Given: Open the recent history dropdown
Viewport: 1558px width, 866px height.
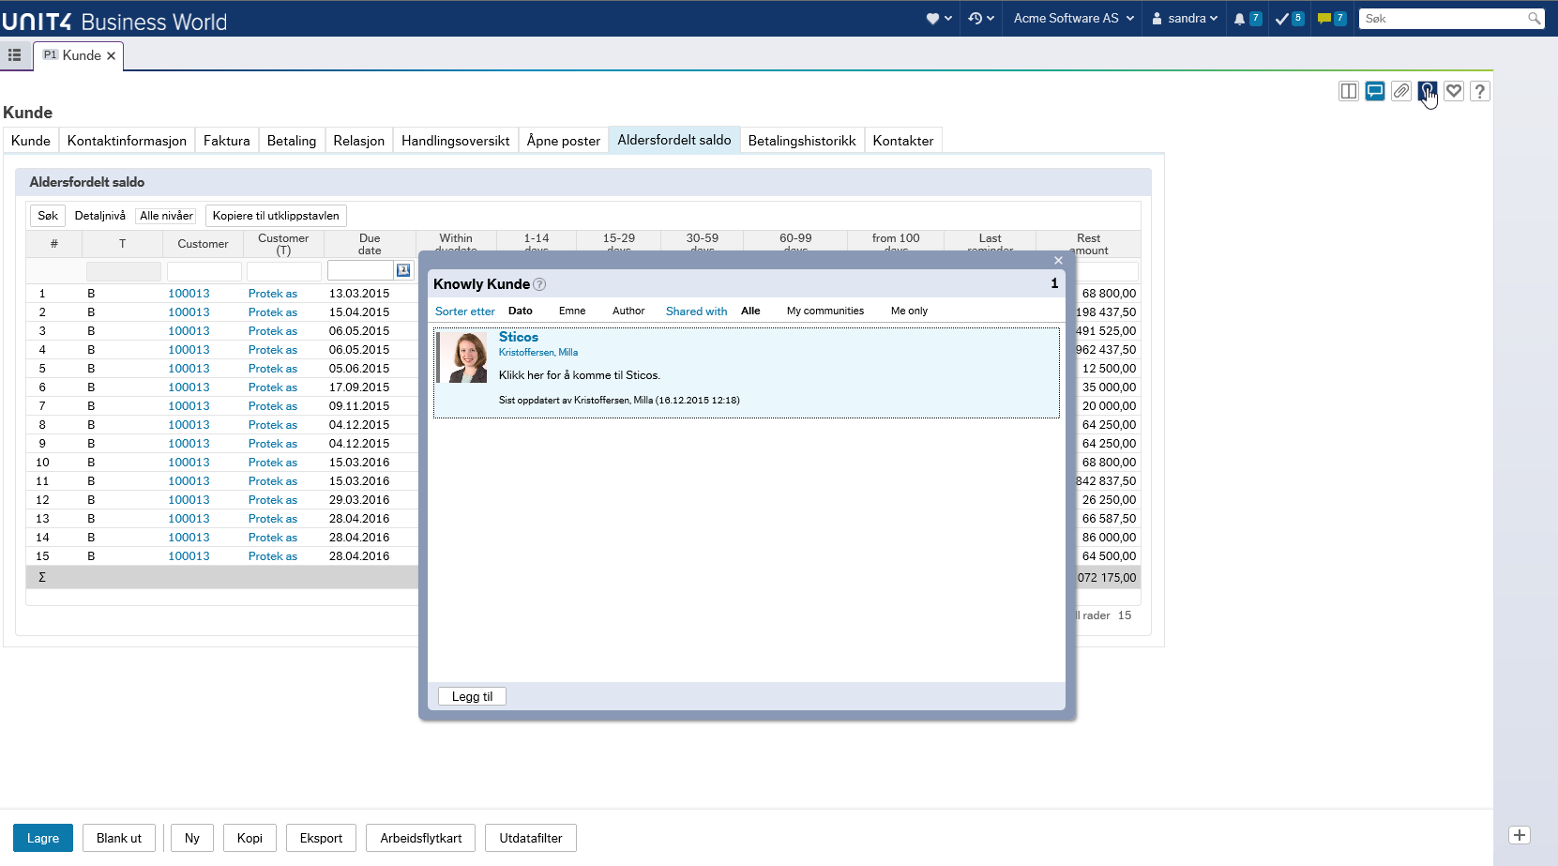Looking at the screenshot, I should click(x=981, y=19).
